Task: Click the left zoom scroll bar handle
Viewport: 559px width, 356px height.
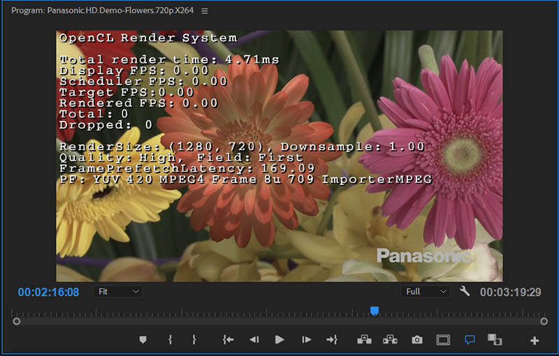Action: point(16,322)
